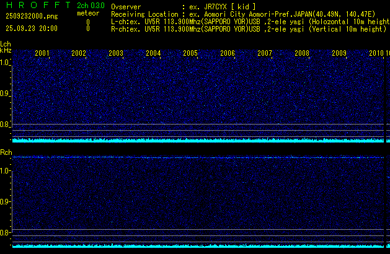Select the 0.9 mark on Lch axis
Viewport: 390px width, 254px height.
point(6,94)
